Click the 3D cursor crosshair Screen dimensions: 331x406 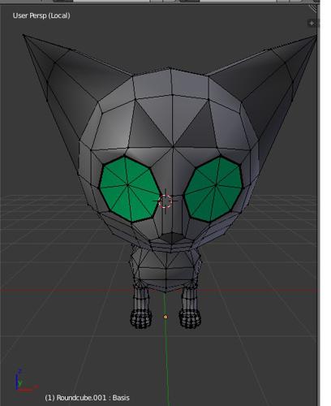click(x=165, y=201)
